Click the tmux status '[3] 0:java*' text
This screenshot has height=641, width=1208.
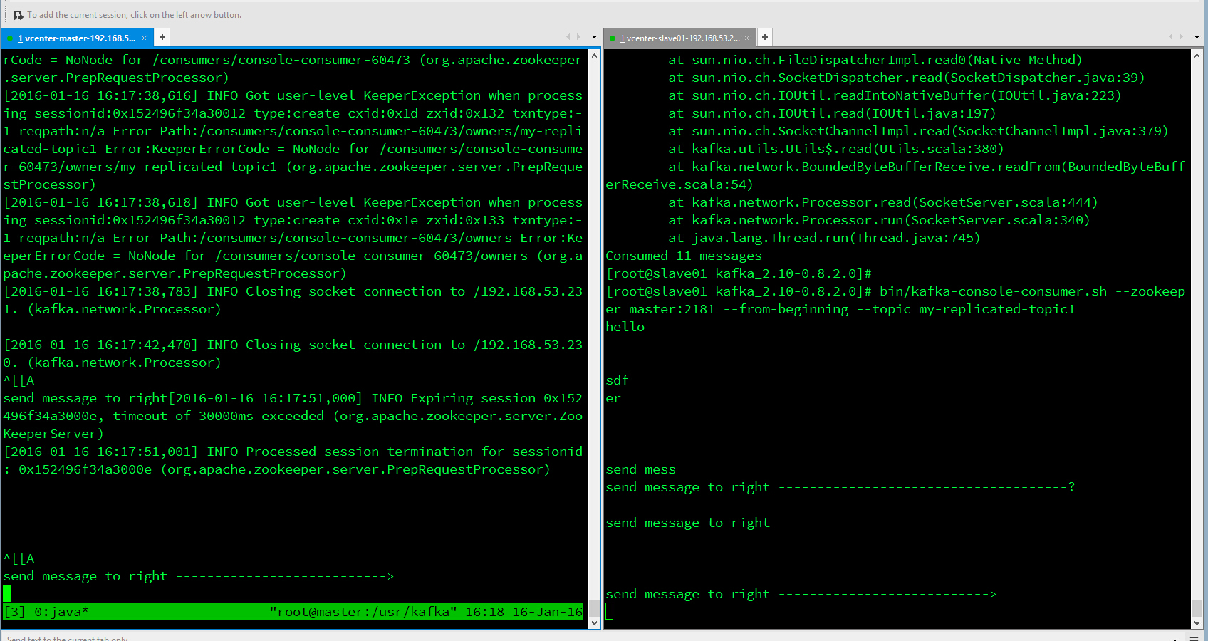point(46,612)
